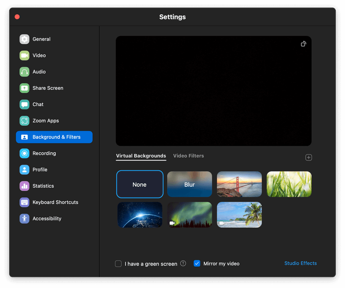
Task: Select the Recording icon
Action: [24, 154]
